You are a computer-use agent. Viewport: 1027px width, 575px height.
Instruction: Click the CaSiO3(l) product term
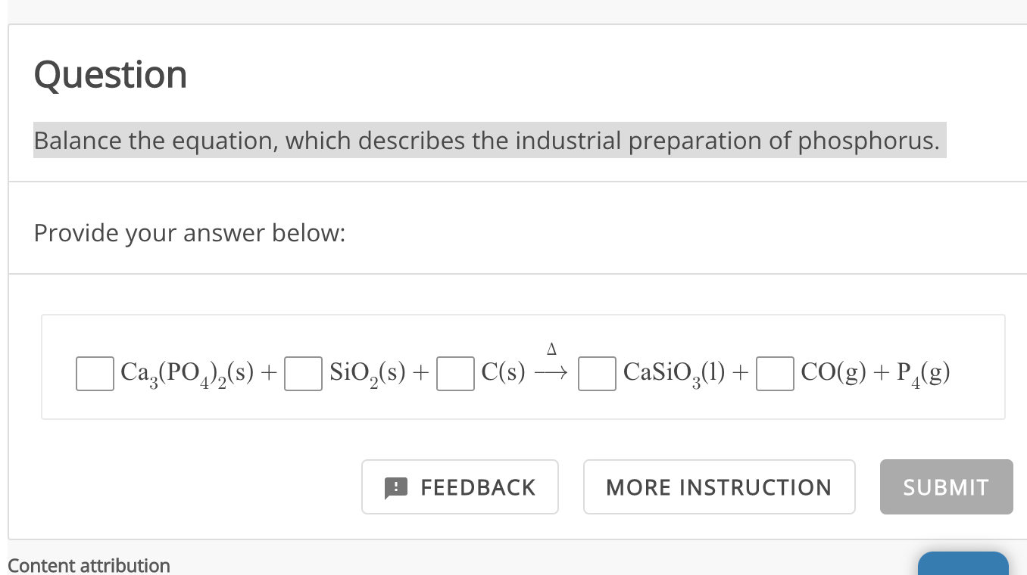point(675,373)
